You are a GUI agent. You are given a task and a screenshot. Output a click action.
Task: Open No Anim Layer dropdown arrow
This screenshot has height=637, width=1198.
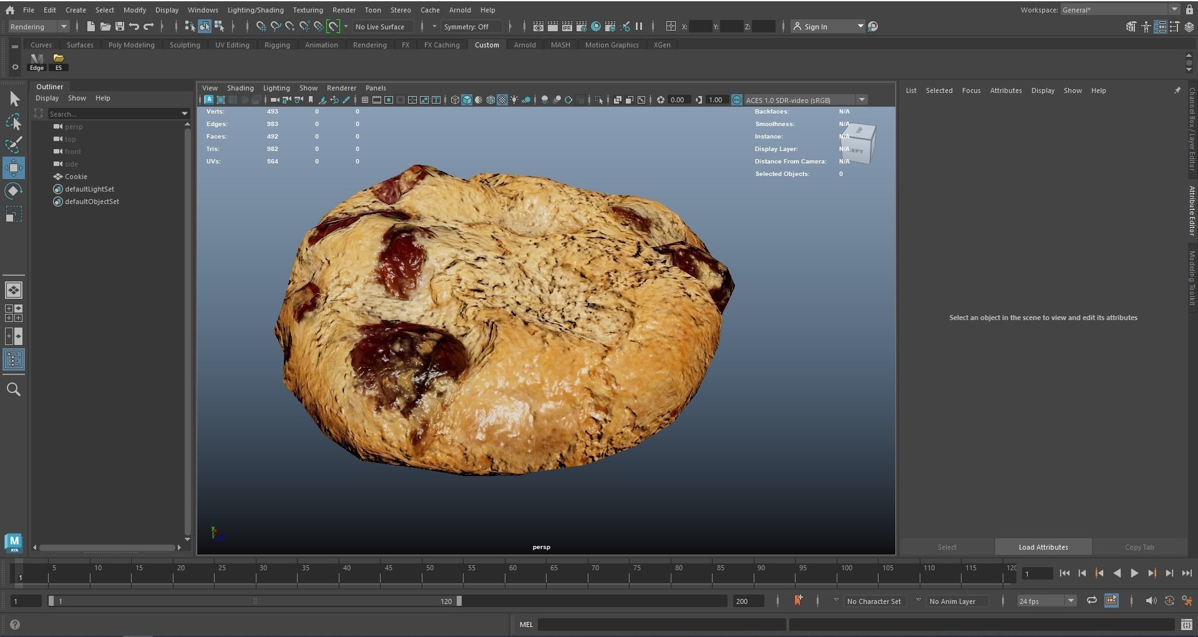pos(918,600)
